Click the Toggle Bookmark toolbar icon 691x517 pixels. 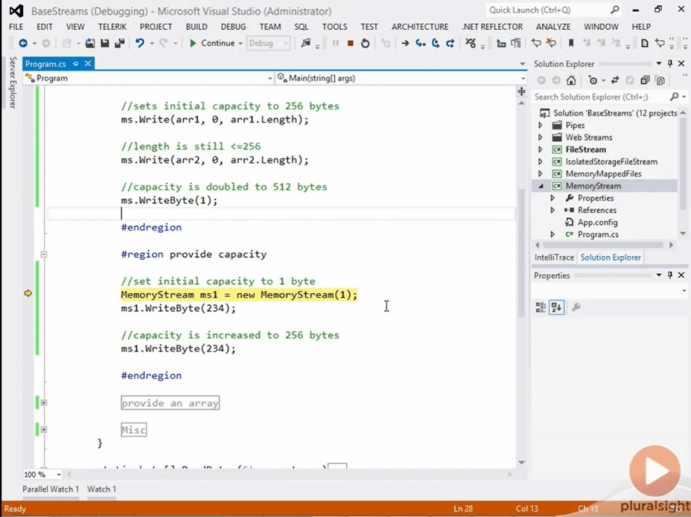(571, 43)
